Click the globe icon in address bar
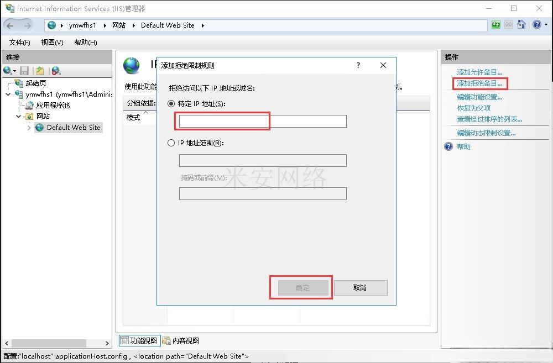553x363 pixels. coord(52,25)
